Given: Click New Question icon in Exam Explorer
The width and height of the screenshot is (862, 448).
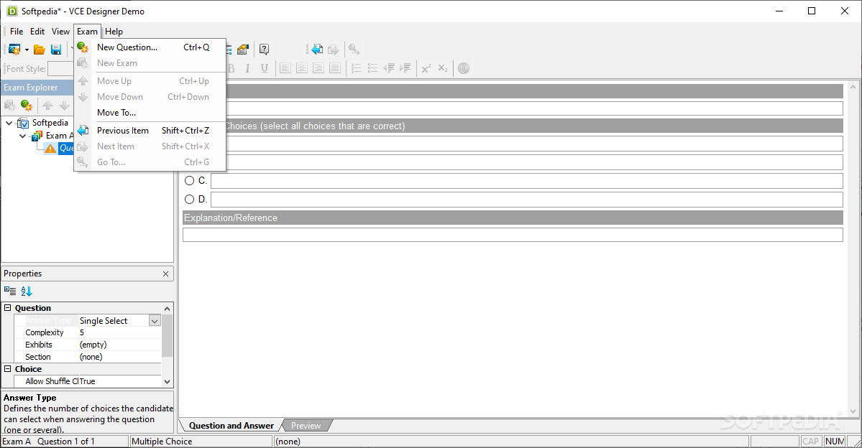Looking at the screenshot, I should click(27, 105).
